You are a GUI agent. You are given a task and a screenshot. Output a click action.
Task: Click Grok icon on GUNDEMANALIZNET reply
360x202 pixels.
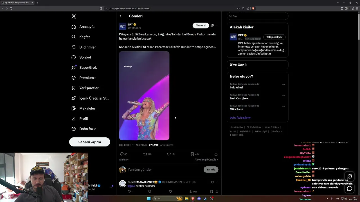tap(212, 182)
